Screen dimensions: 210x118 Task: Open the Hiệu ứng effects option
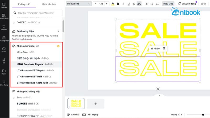point(168,4)
